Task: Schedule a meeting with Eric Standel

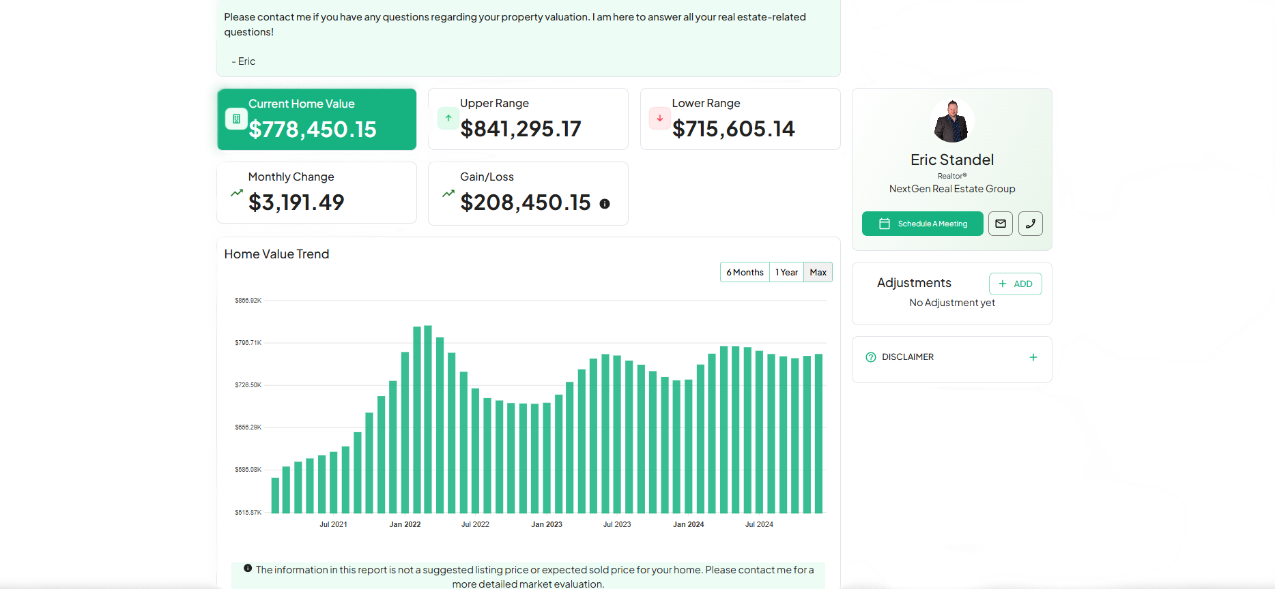Action: 923,224
